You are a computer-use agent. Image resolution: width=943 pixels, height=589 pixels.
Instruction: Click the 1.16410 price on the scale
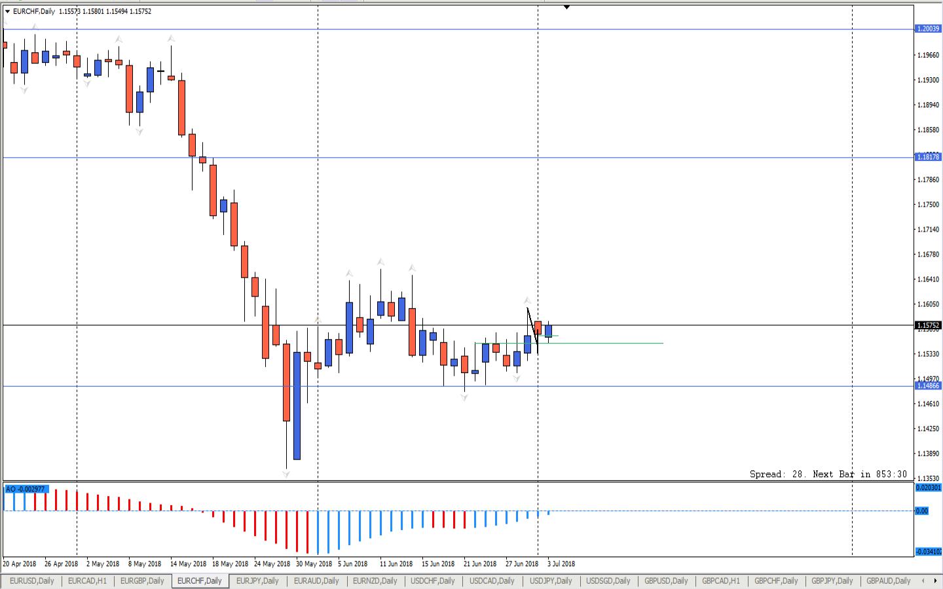tap(929, 279)
